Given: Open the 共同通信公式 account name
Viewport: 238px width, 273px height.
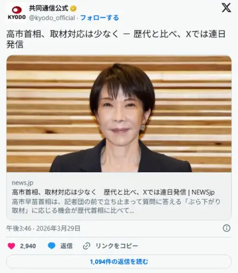Looking at the screenshot, I should [49, 8].
